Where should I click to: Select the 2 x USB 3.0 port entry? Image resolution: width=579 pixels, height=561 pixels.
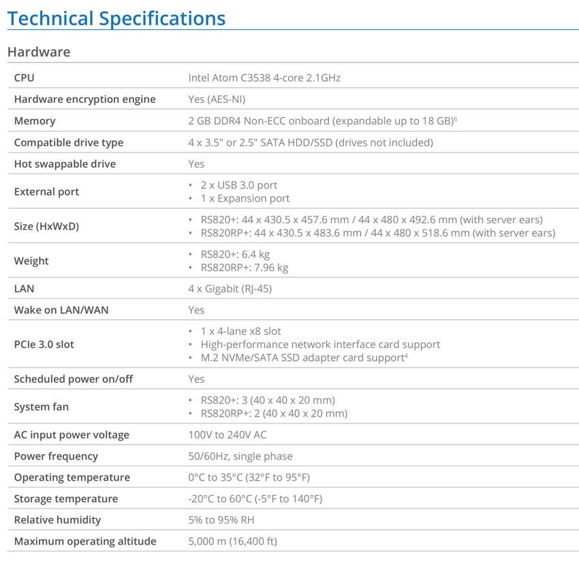coord(239,185)
